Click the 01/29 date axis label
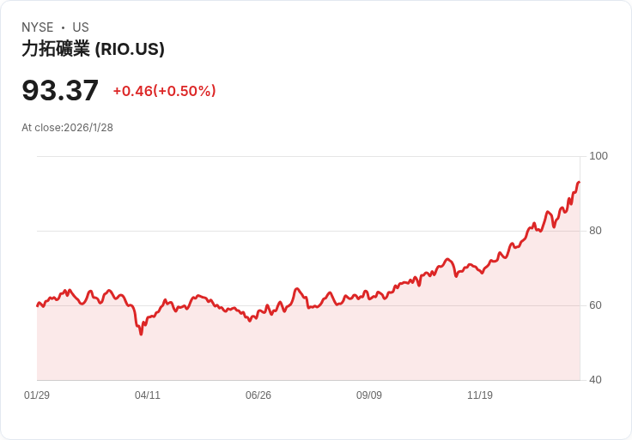This screenshot has height=440, width=632. point(37,395)
